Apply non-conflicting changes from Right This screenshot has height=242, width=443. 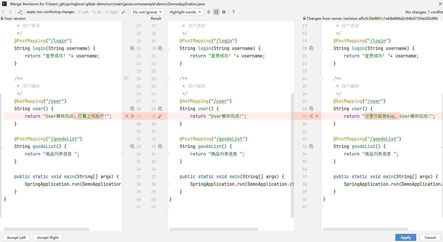112,12
